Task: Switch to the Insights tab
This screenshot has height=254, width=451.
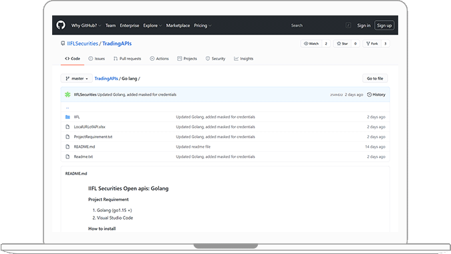Action: point(244,58)
